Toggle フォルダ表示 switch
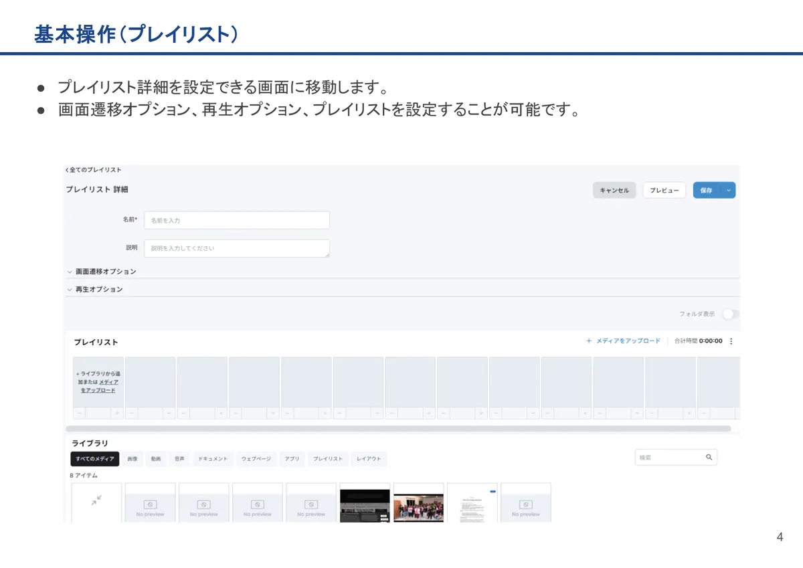This screenshot has height=568, width=803. click(x=731, y=314)
